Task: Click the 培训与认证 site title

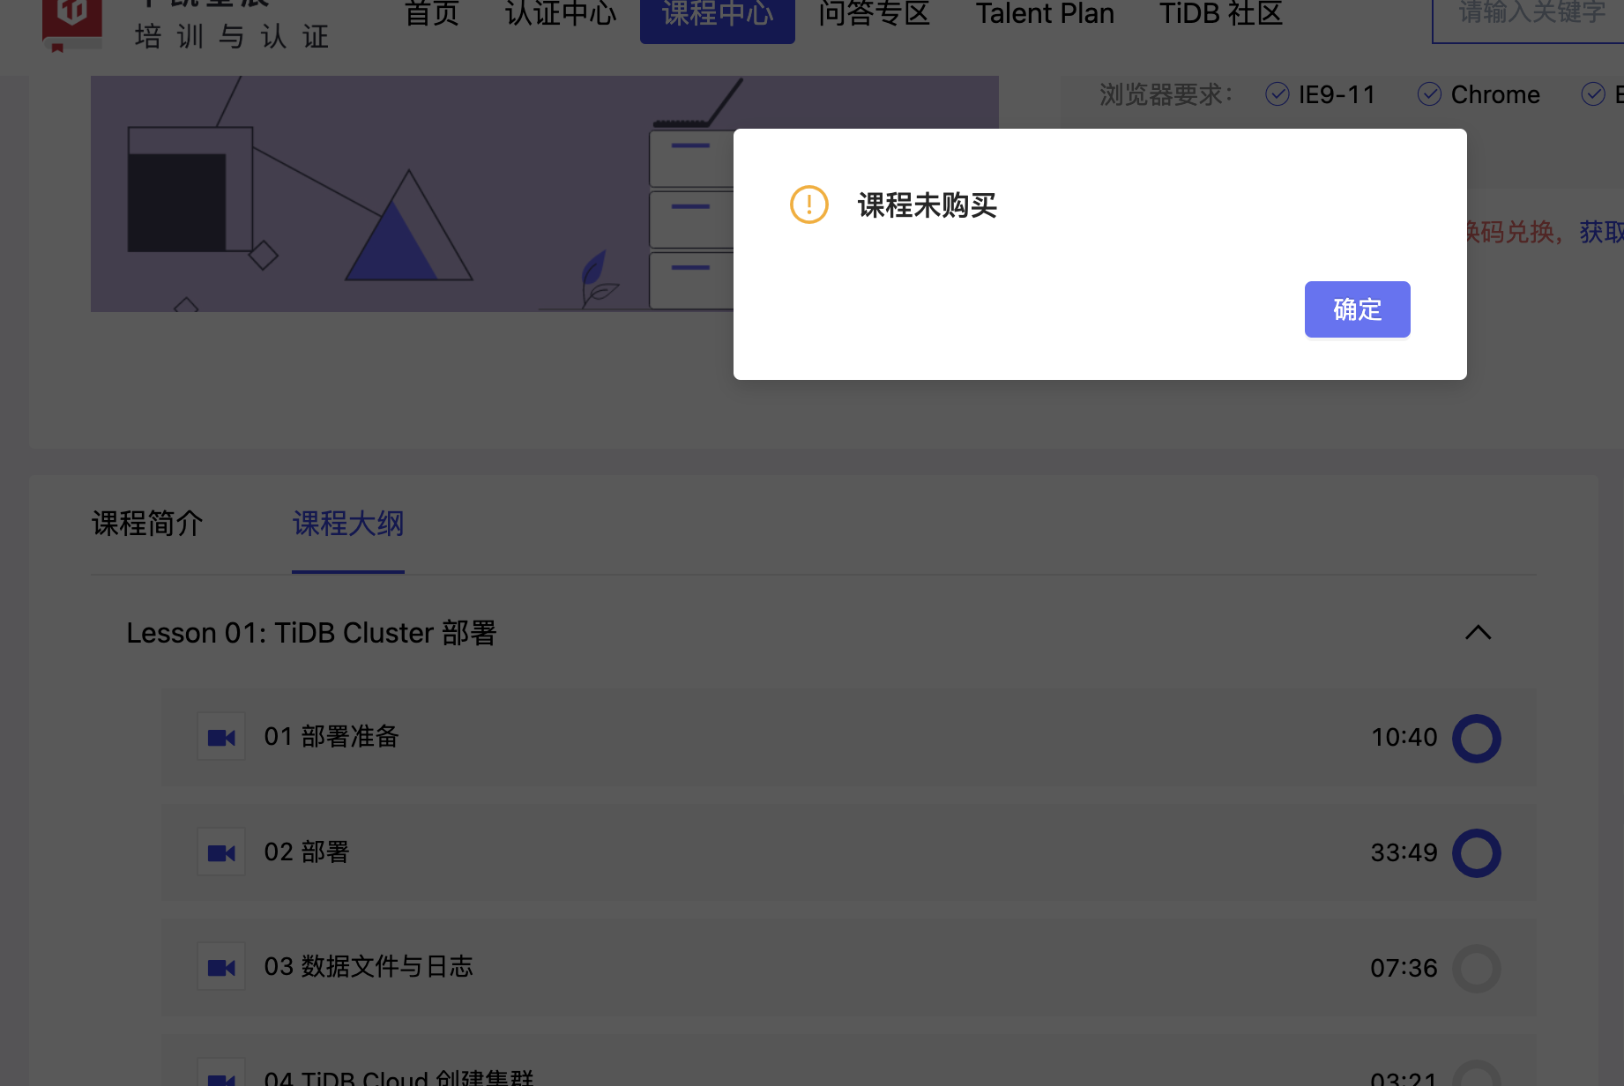Action: tap(232, 36)
